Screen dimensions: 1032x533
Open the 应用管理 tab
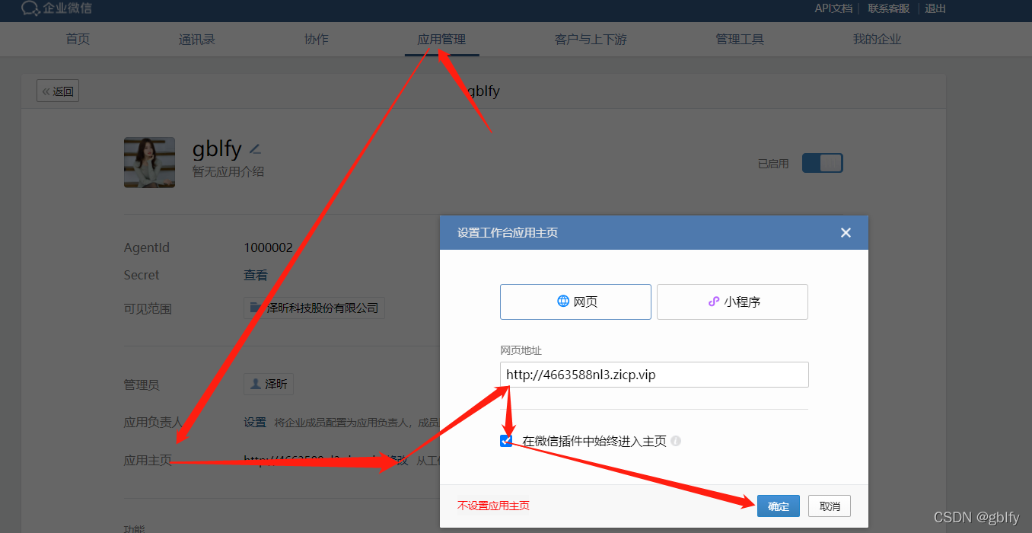pyautogui.click(x=441, y=39)
